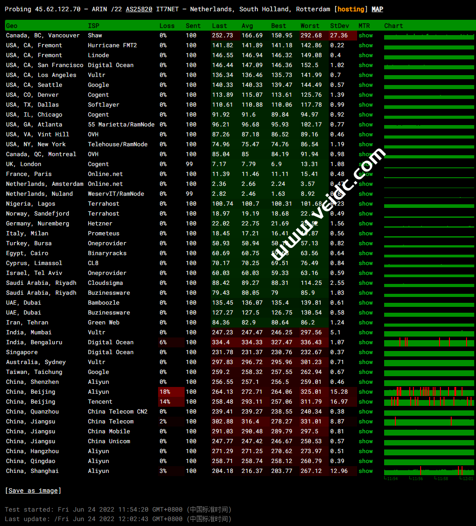Click the MAP link

click(x=377, y=9)
